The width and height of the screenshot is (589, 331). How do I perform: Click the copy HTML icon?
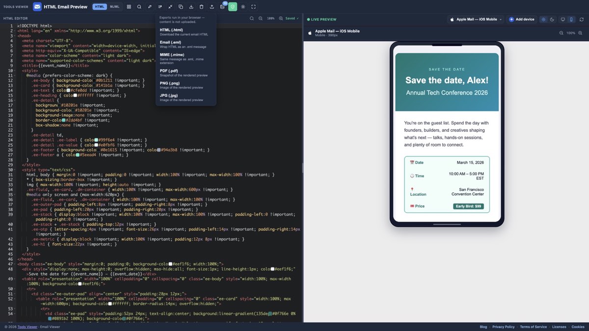[x=181, y=7]
